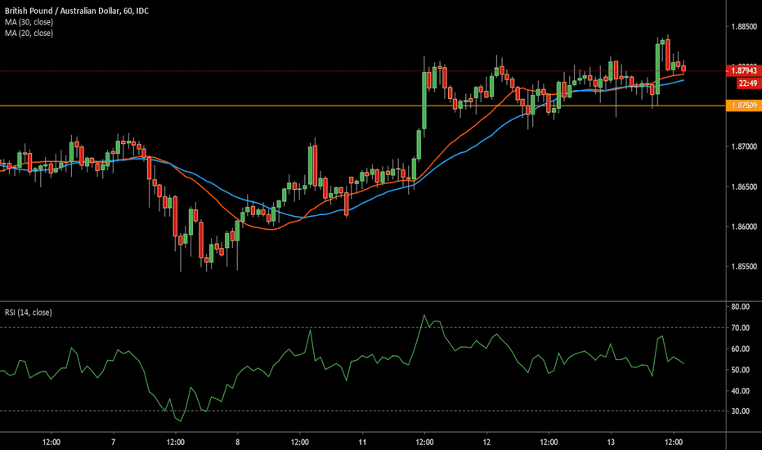Click the 80.00 label on RSI scale
The height and width of the screenshot is (450, 762).
[741, 307]
